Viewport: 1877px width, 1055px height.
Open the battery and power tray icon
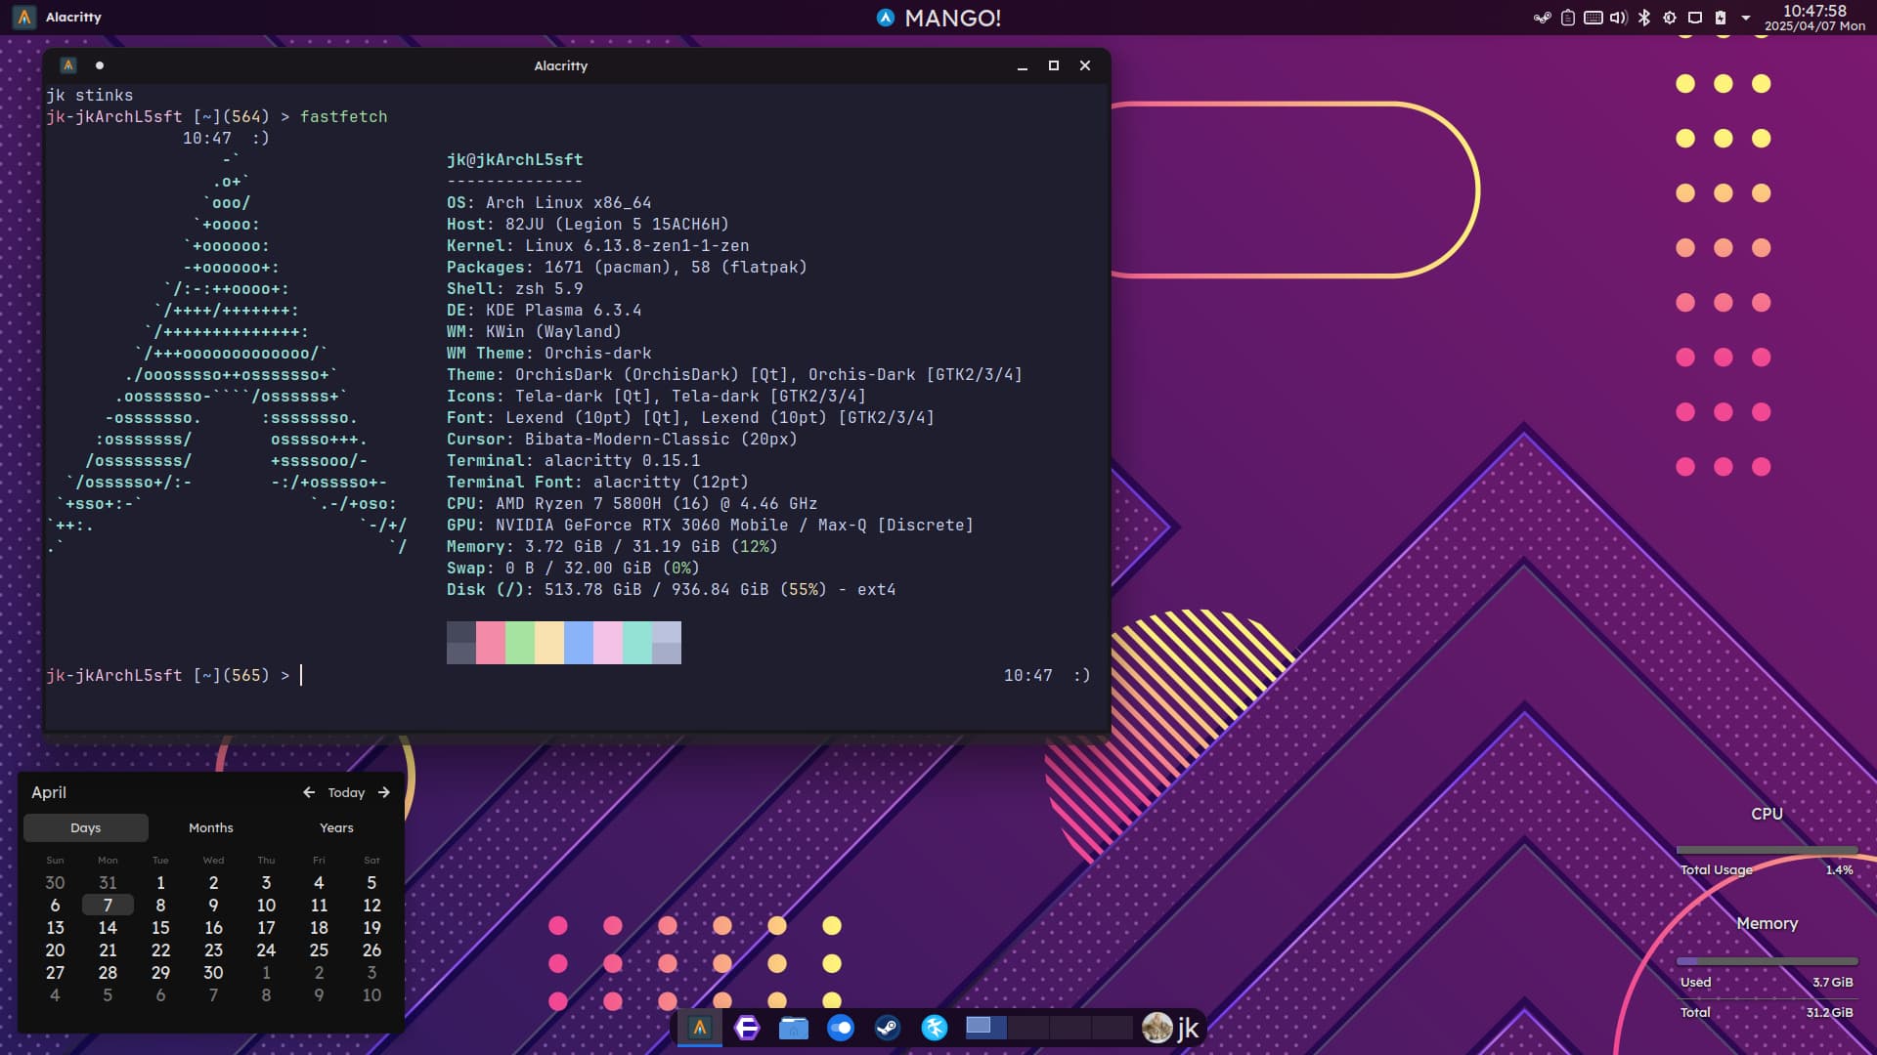pyautogui.click(x=1721, y=18)
